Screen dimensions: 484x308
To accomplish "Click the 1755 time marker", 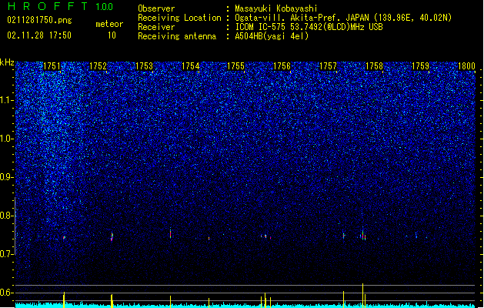I will (235, 66).
